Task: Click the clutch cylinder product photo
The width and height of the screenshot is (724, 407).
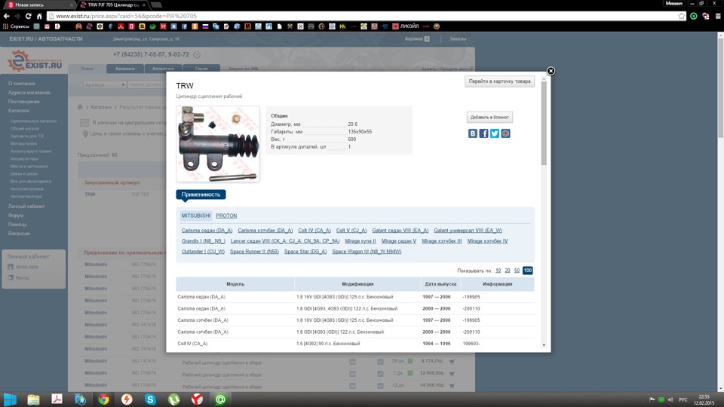Action: (218, 144)
